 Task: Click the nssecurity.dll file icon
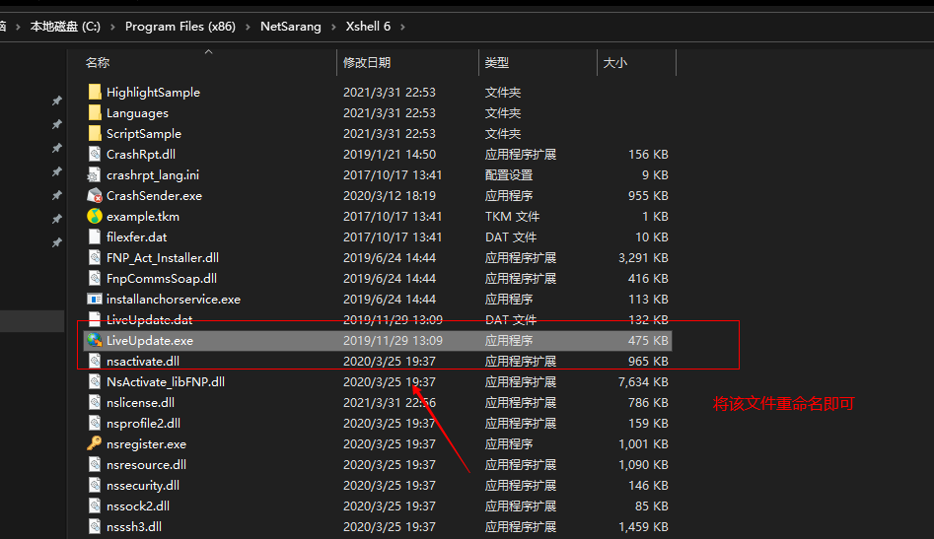(94, 485)
